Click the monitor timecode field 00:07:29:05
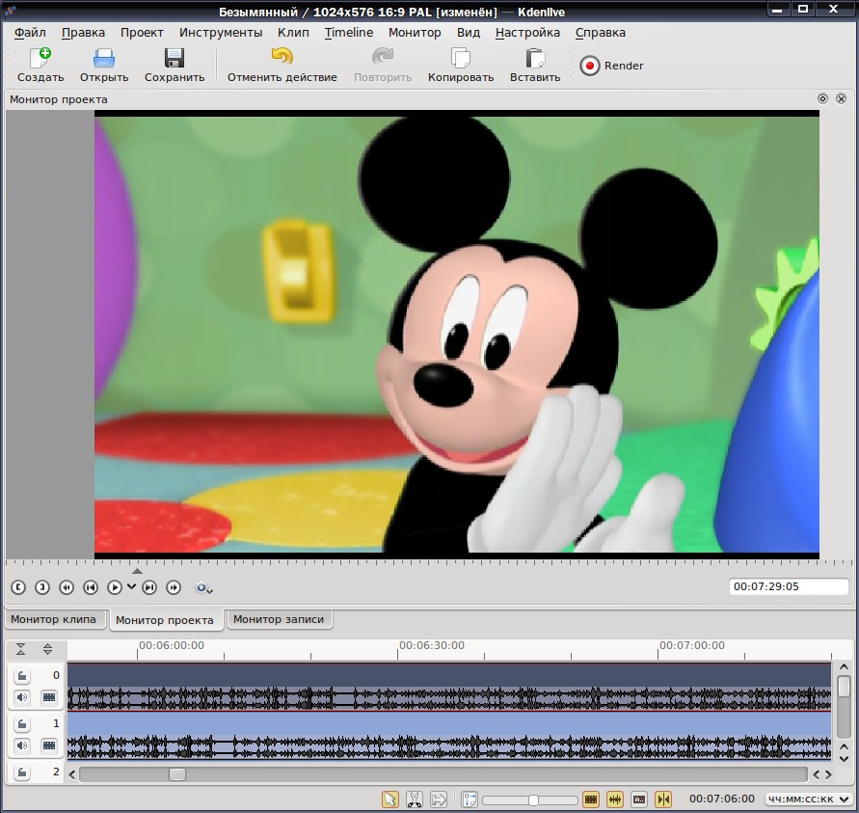 tap(789, 586)
